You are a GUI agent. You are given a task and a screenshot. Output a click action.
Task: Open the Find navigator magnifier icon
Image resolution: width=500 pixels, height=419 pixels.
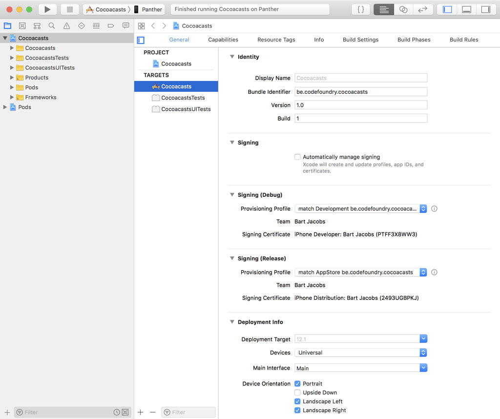(52, 26)
